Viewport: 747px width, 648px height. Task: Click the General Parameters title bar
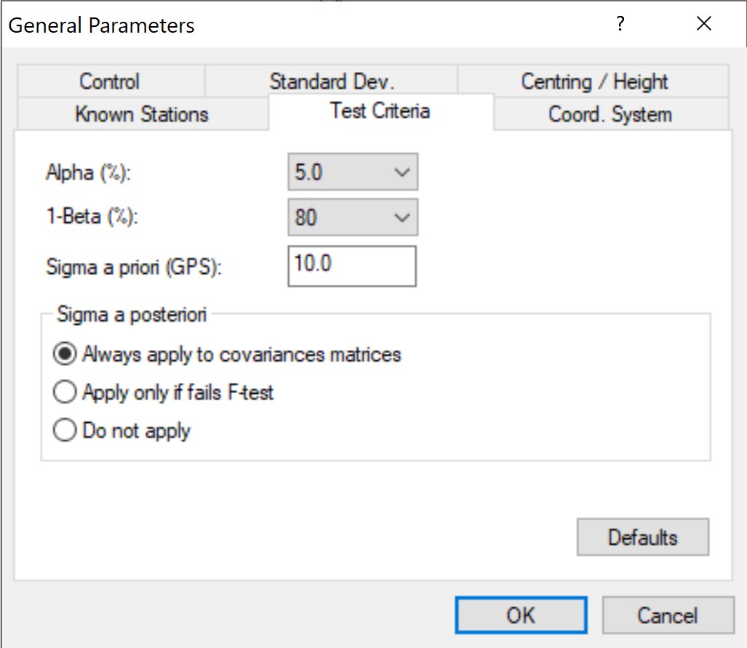pyautogui.click(x=291, y=25)
